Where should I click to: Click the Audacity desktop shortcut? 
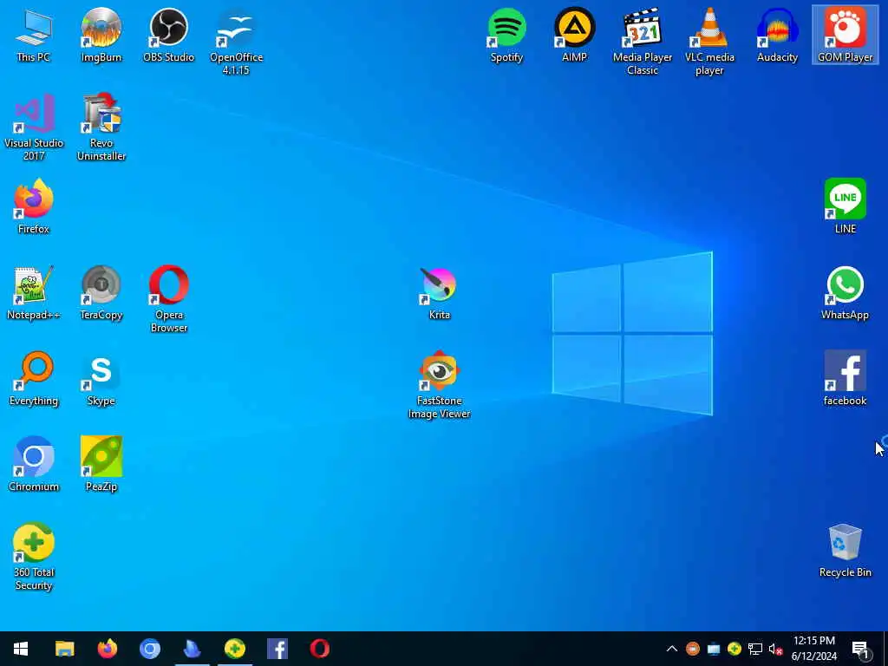(x=777, y=35)
